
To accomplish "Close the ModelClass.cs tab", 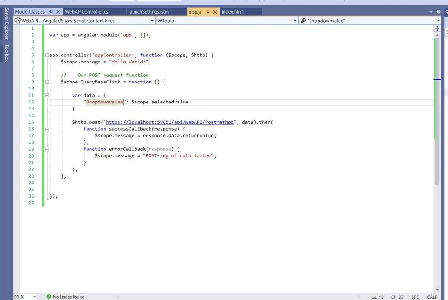I will pyautogui.click(x=58, y=12).
